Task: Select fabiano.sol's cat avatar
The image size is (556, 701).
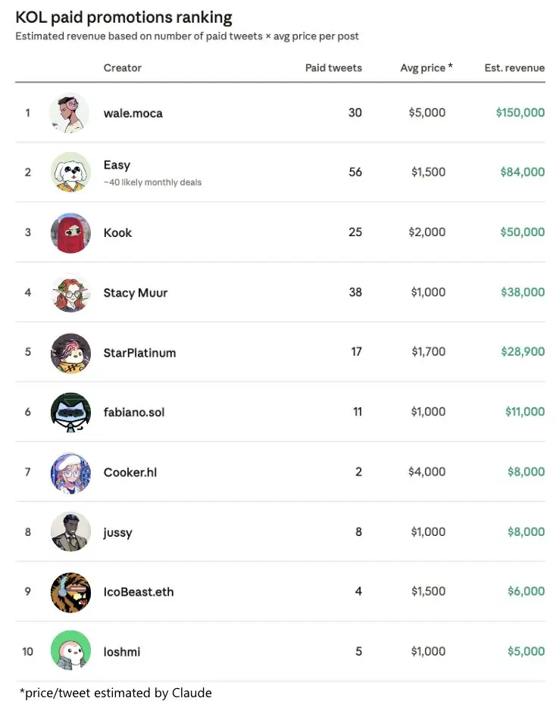Action: [x=70, y=412]
